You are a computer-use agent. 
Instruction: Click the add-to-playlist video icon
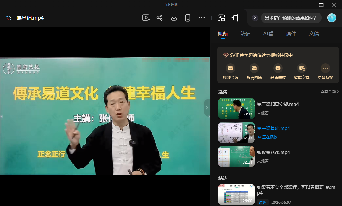pyautogui.click(x=146, y=18)
